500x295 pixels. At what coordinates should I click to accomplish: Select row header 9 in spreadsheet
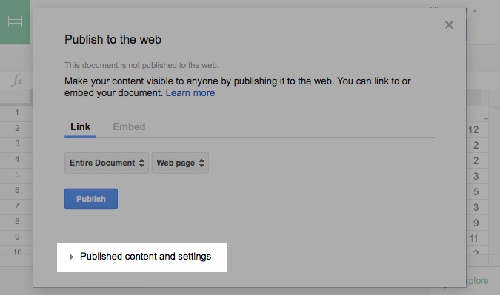(x=16, y=237)
